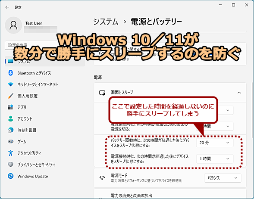
Task: Select ゲーム in the sidebar
Action: coord(45,142)
